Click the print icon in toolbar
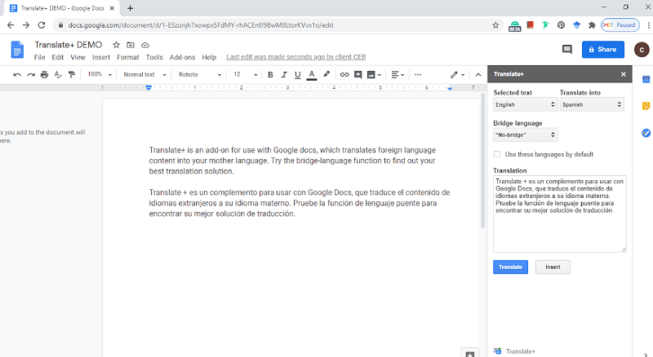 pos(45,74)
